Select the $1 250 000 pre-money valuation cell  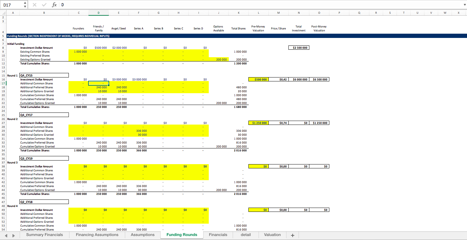point(259,123)
